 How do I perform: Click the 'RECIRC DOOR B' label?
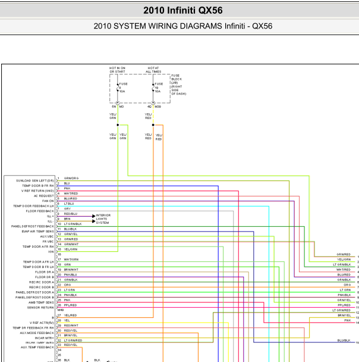point(42,287)
